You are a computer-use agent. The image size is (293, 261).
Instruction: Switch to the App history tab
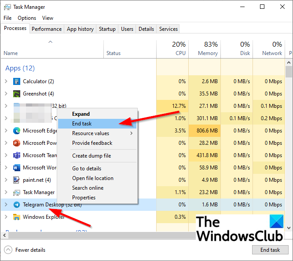(80, 29)
